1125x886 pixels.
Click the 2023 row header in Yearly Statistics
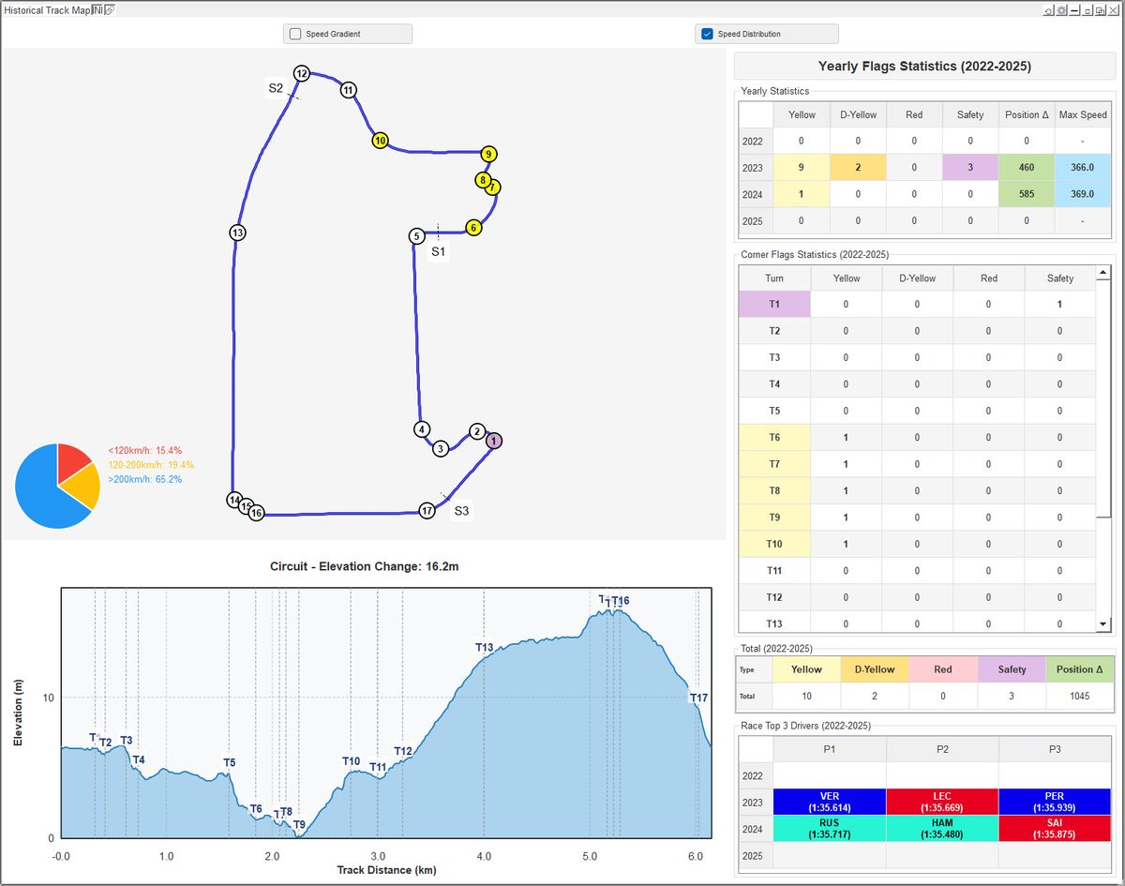click(x=756, y=168)
